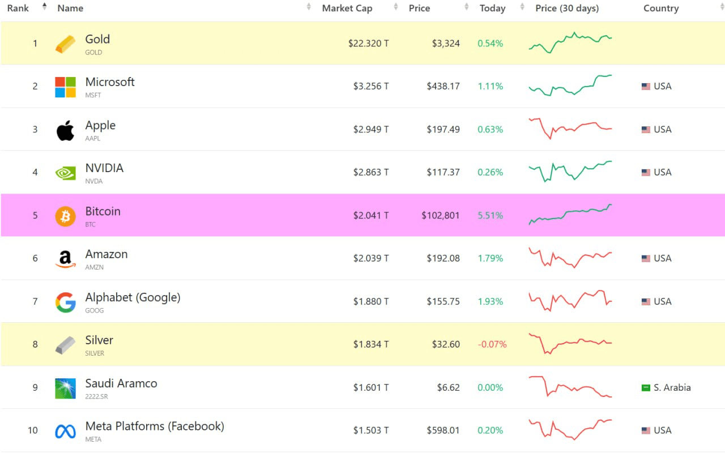Click the Silver bar icon
The width and height of the screenshot is (725, 453).
click(x=65, y=345)
